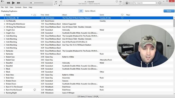Sort by the Name column header
The width and height of the screenshot is (175, 98).
point(8,15)
